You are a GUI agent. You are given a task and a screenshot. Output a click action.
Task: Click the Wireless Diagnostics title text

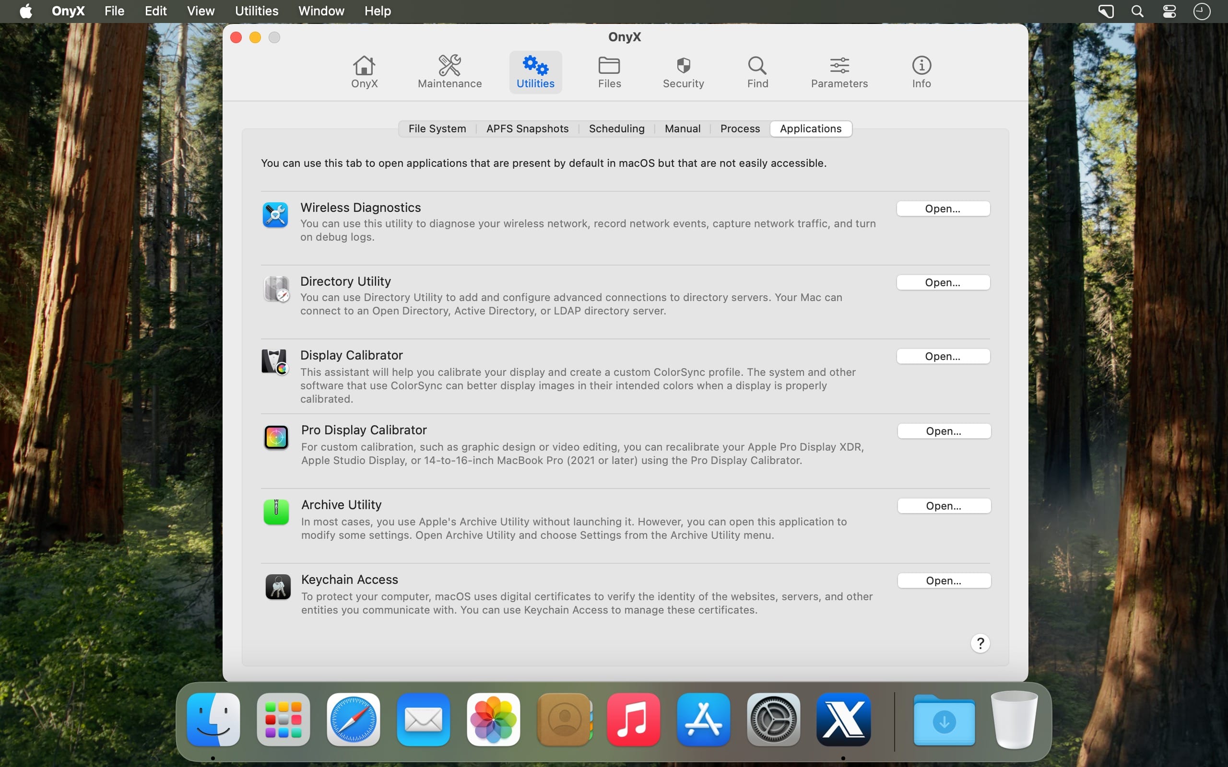click(360, 208)
